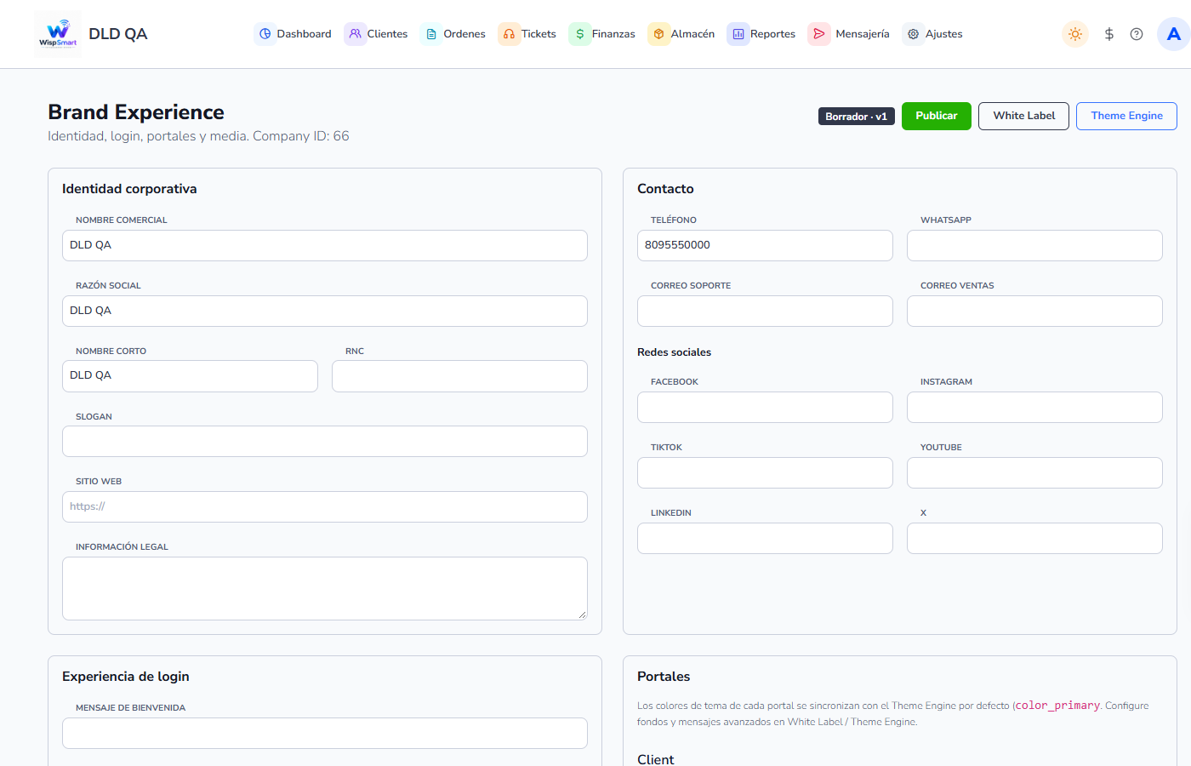This screenshot has width=1191, height=766.
Task: Click the LinkedIn field
Action: pos(765,538)
